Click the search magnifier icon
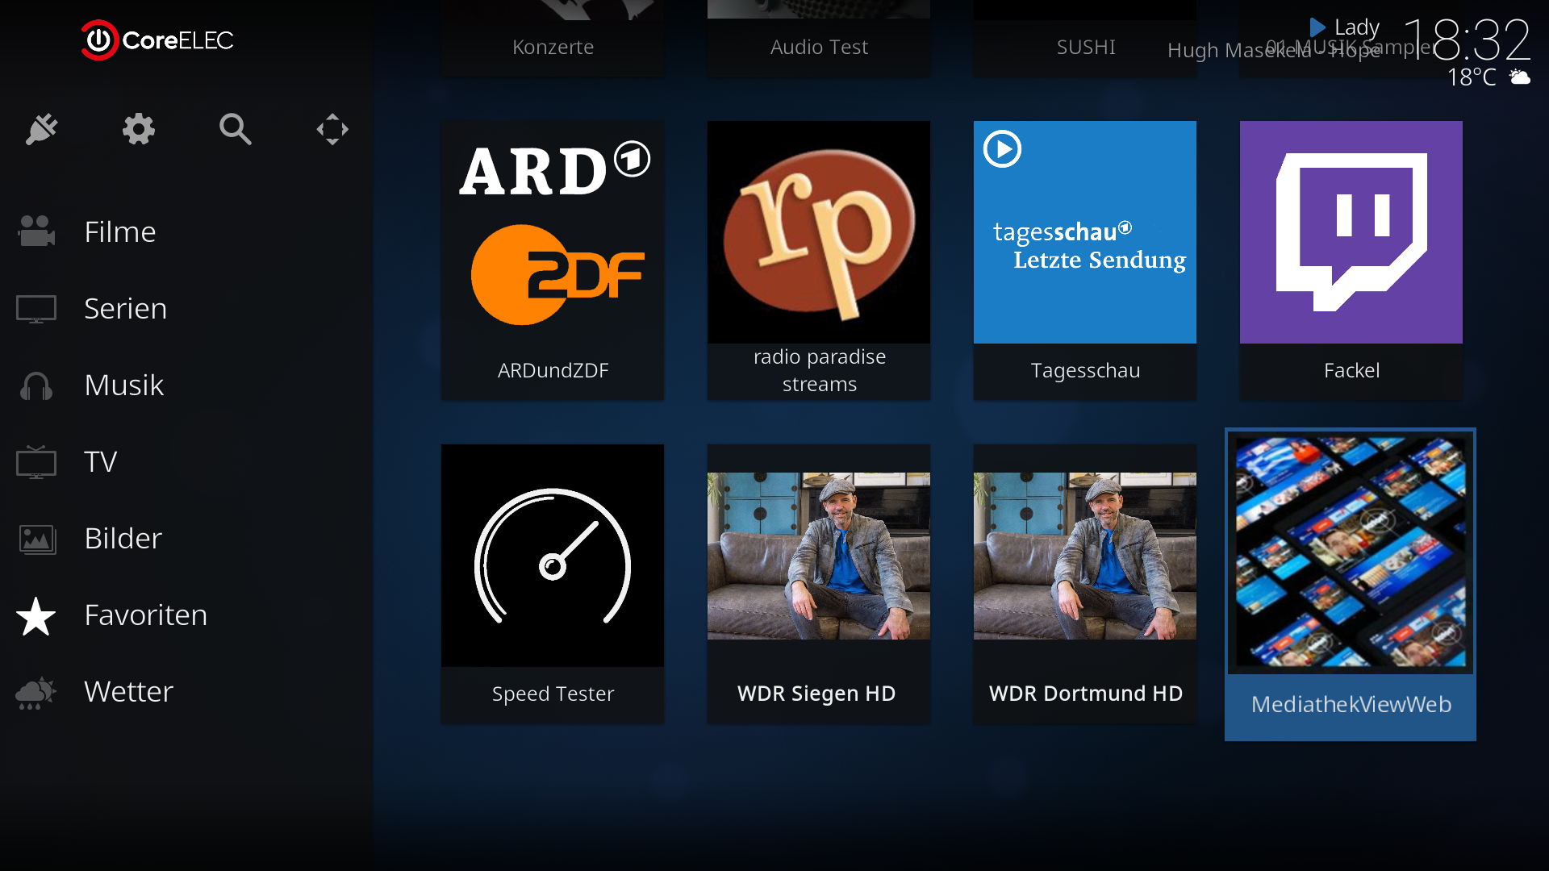This screenshot has width=1549, height=871. click(236, 129)
